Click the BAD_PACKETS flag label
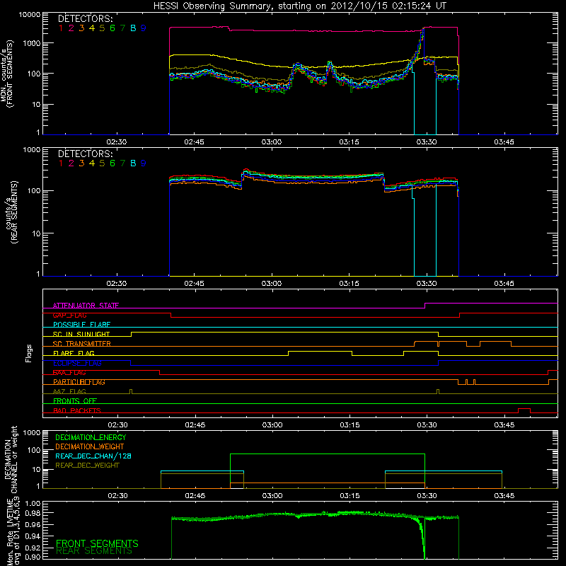The image size is (566, 566). (x=77, y=410)
